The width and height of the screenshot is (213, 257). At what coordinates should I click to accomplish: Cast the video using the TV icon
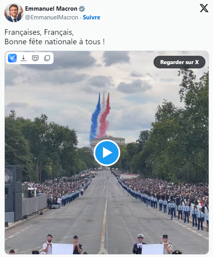pyautogui.click(x=35, y=58)
